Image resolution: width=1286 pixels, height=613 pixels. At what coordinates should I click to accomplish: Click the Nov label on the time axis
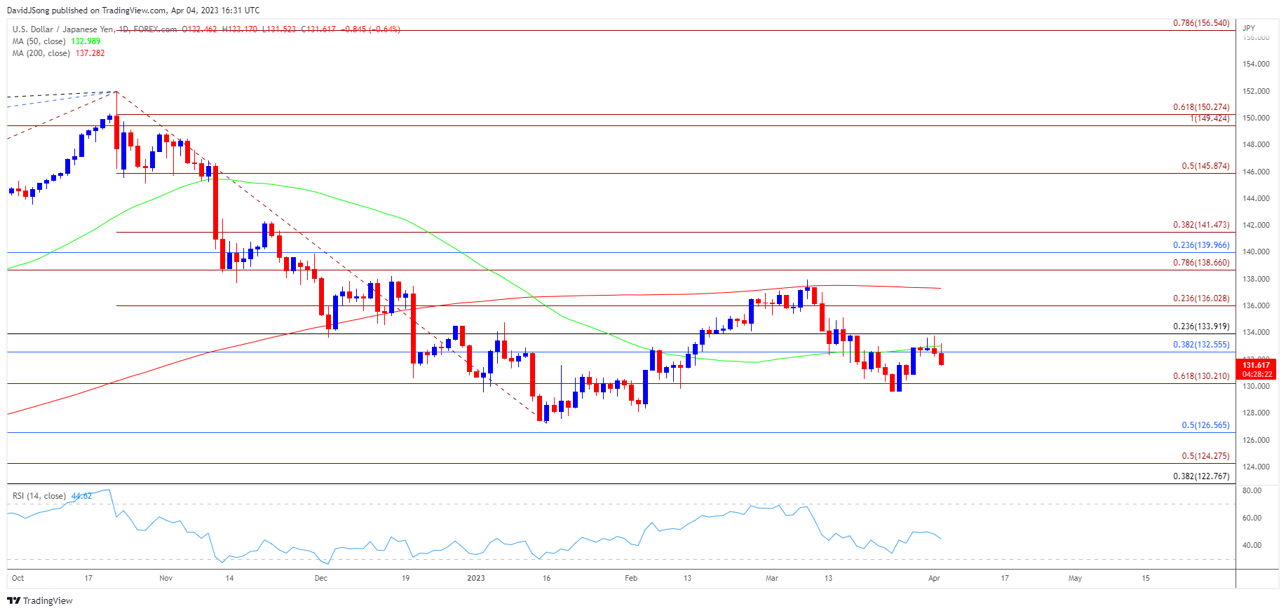click(x=165, y=578)
